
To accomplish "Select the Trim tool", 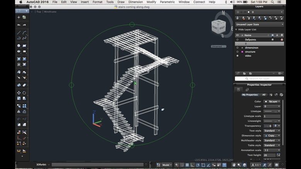I will click(x=19, y=119).
